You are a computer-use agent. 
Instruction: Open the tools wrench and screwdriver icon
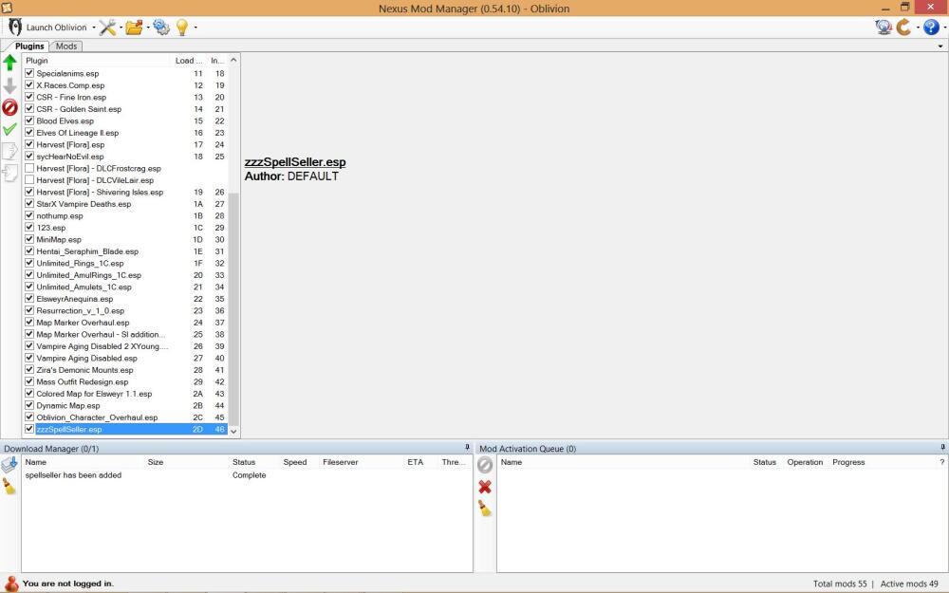[x=108, y=28]
